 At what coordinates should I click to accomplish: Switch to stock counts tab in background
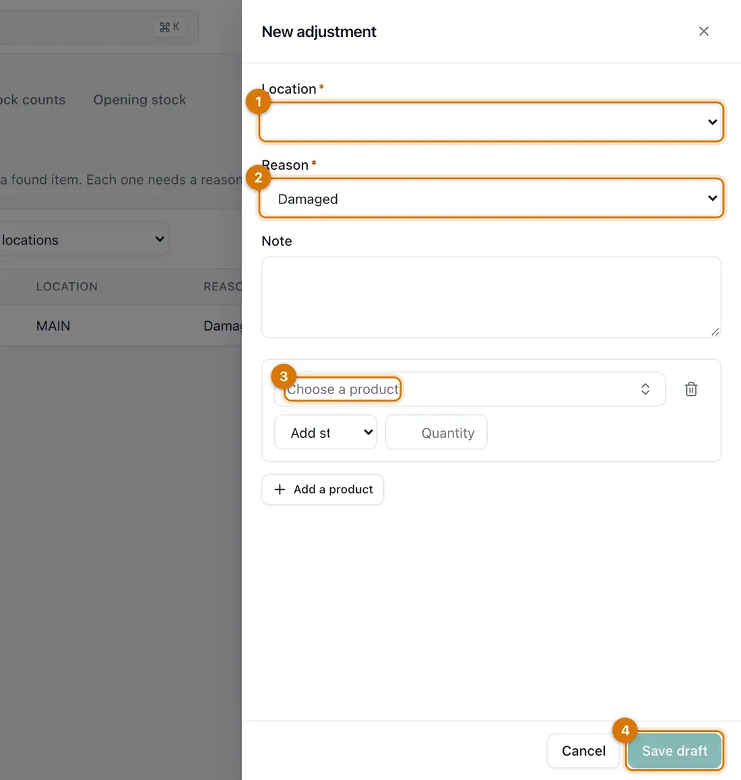point(33,100)
